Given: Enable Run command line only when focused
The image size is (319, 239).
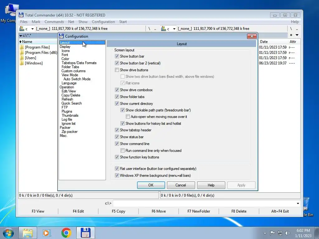Looking at the screenshot, I should pos(122,150).
